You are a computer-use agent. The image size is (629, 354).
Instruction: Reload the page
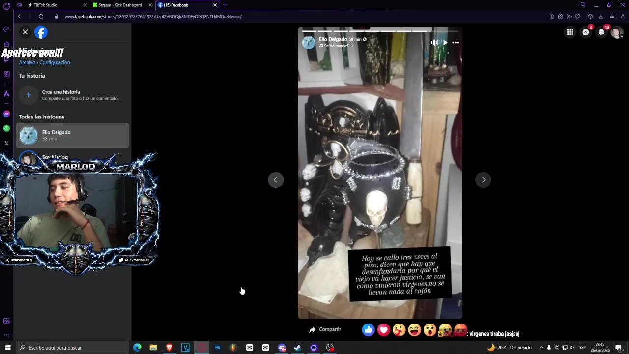tap(41, 16)
